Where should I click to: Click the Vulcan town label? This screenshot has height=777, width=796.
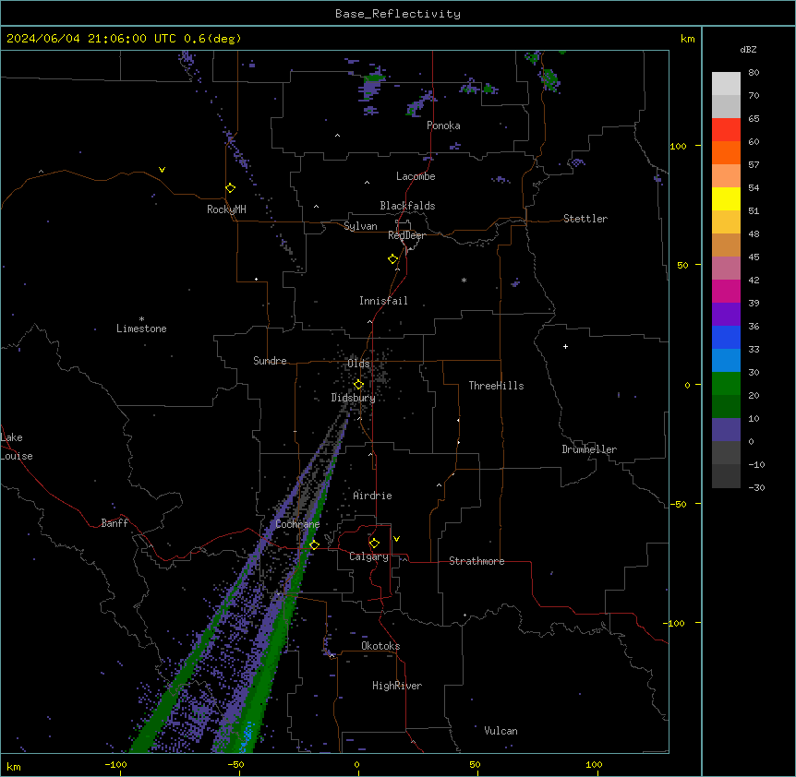pos(501,731)
